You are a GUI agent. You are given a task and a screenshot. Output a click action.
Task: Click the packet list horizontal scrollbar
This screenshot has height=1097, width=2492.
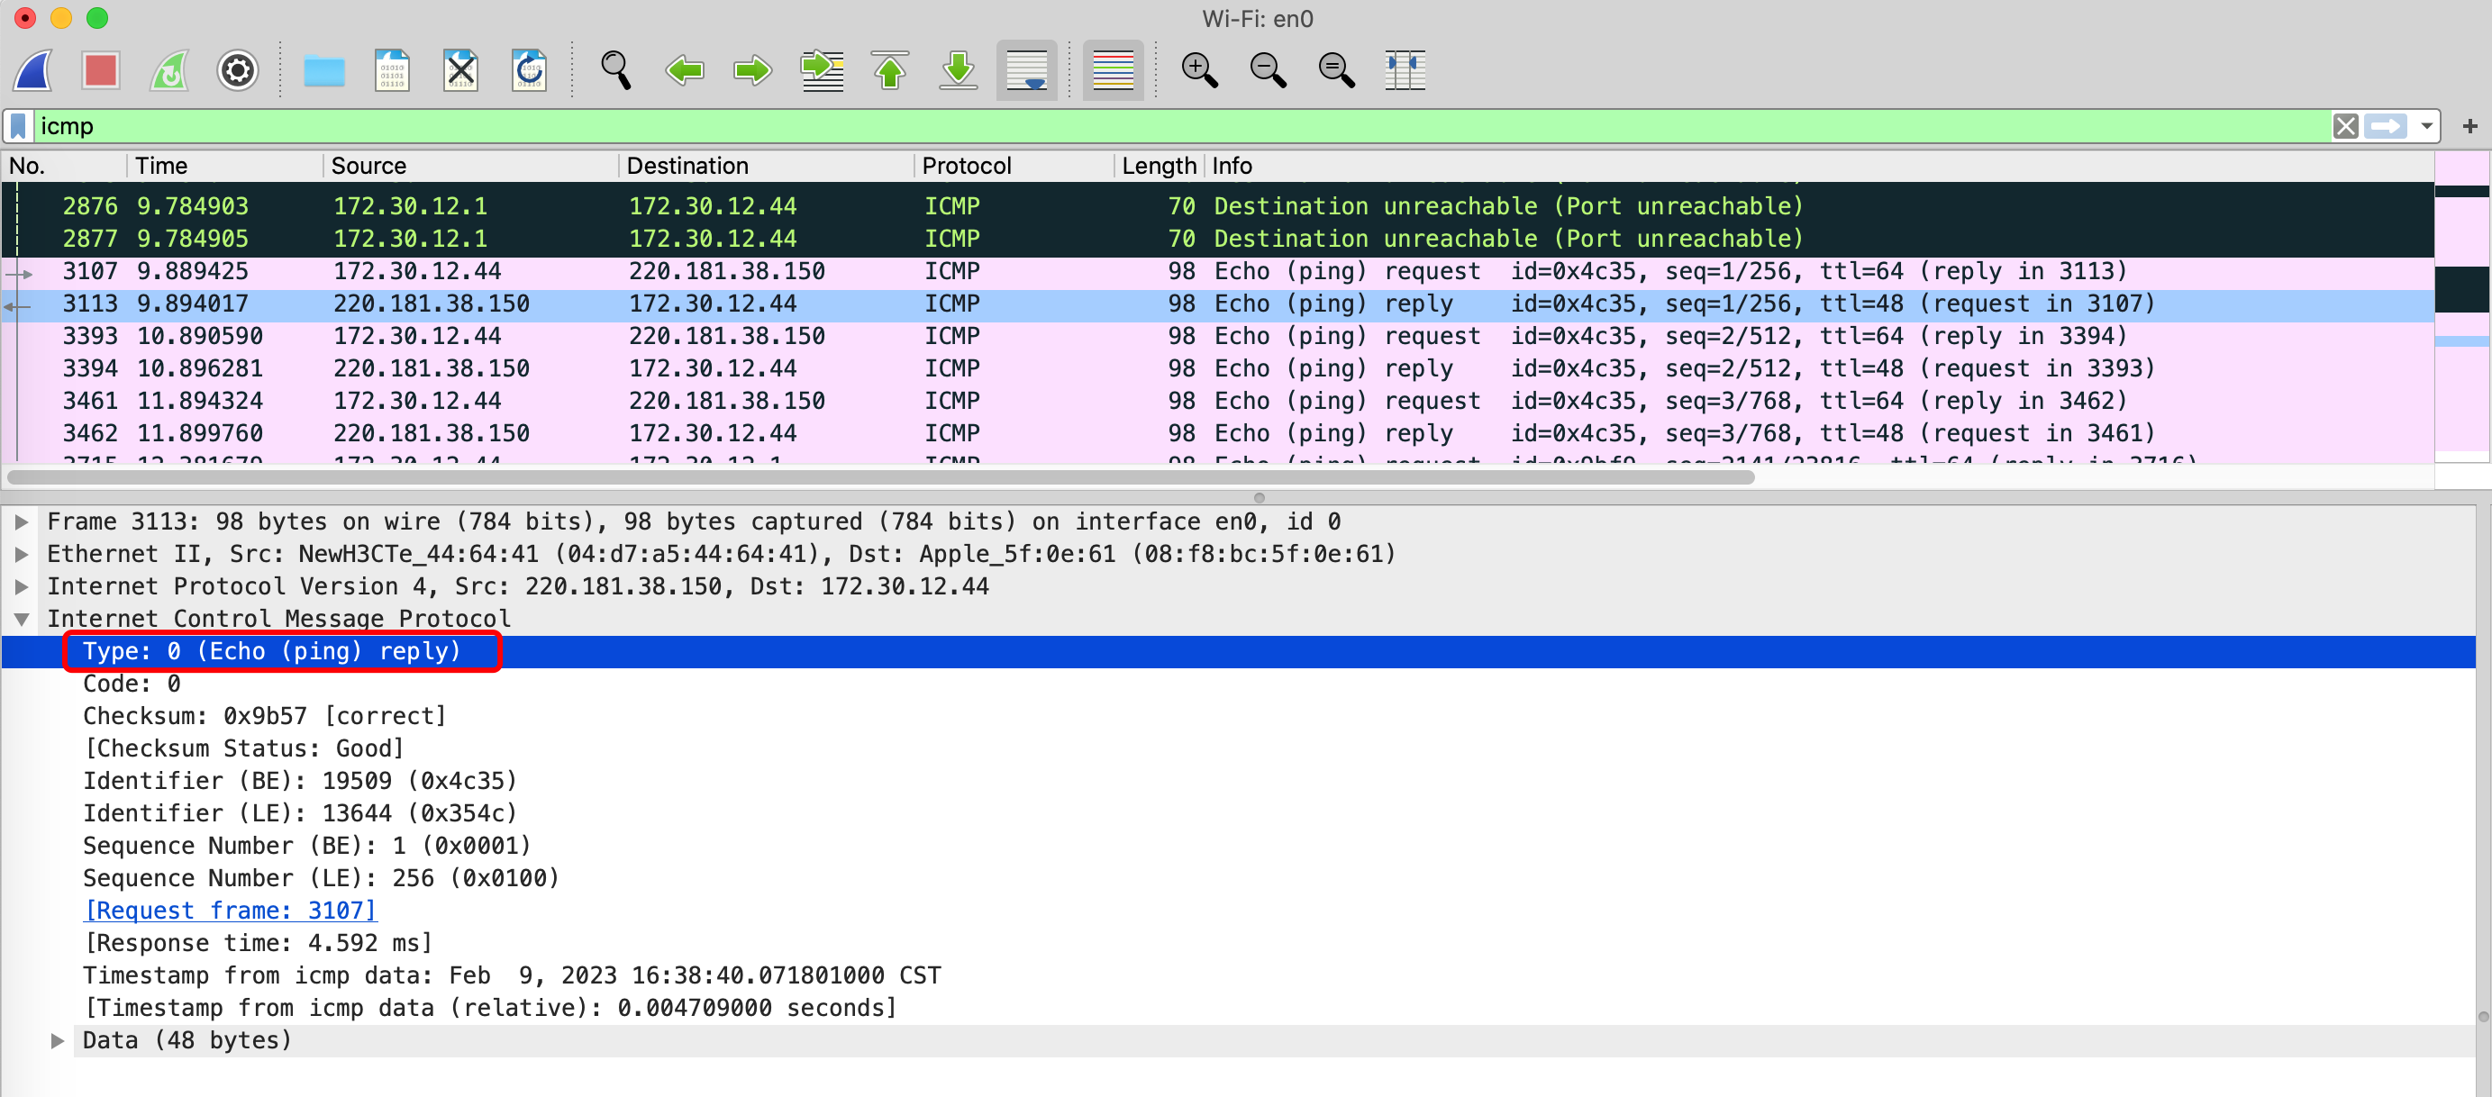[880, 477]
